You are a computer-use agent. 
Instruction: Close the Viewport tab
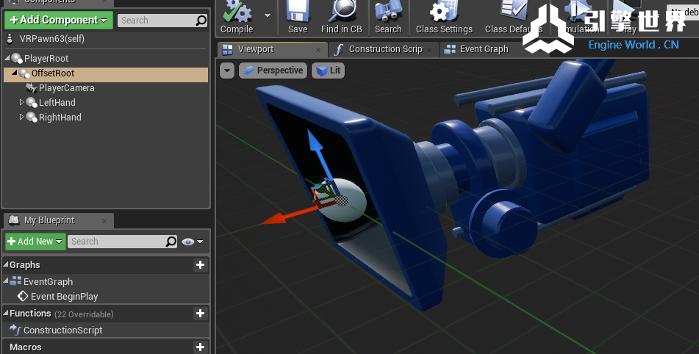tap(318, 50)
